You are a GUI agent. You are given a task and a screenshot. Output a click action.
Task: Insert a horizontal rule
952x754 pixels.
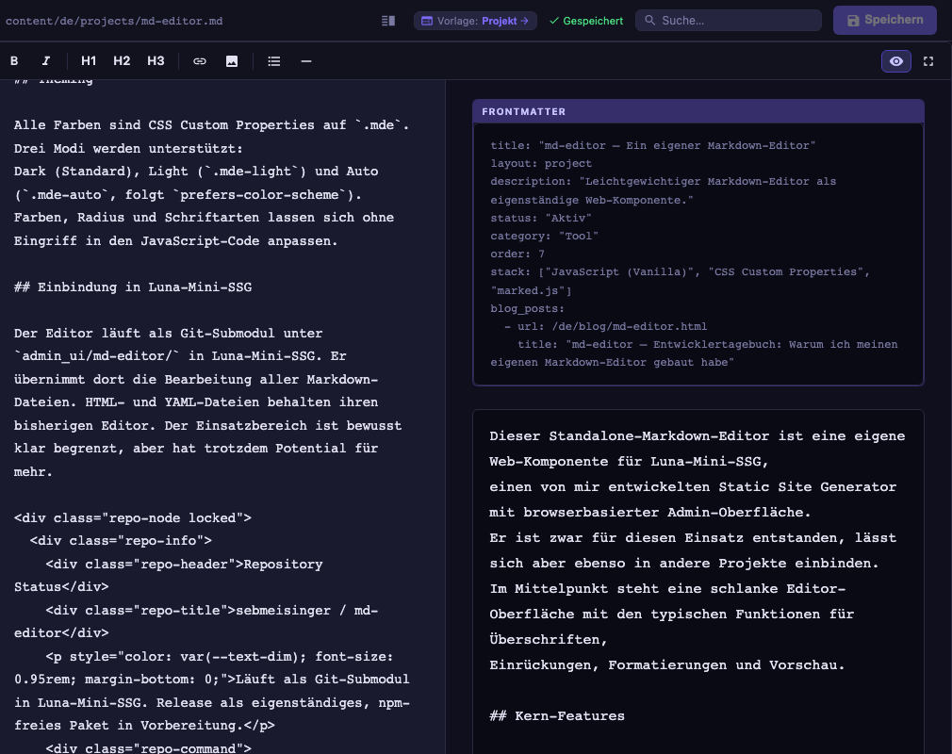coord(306,61)
